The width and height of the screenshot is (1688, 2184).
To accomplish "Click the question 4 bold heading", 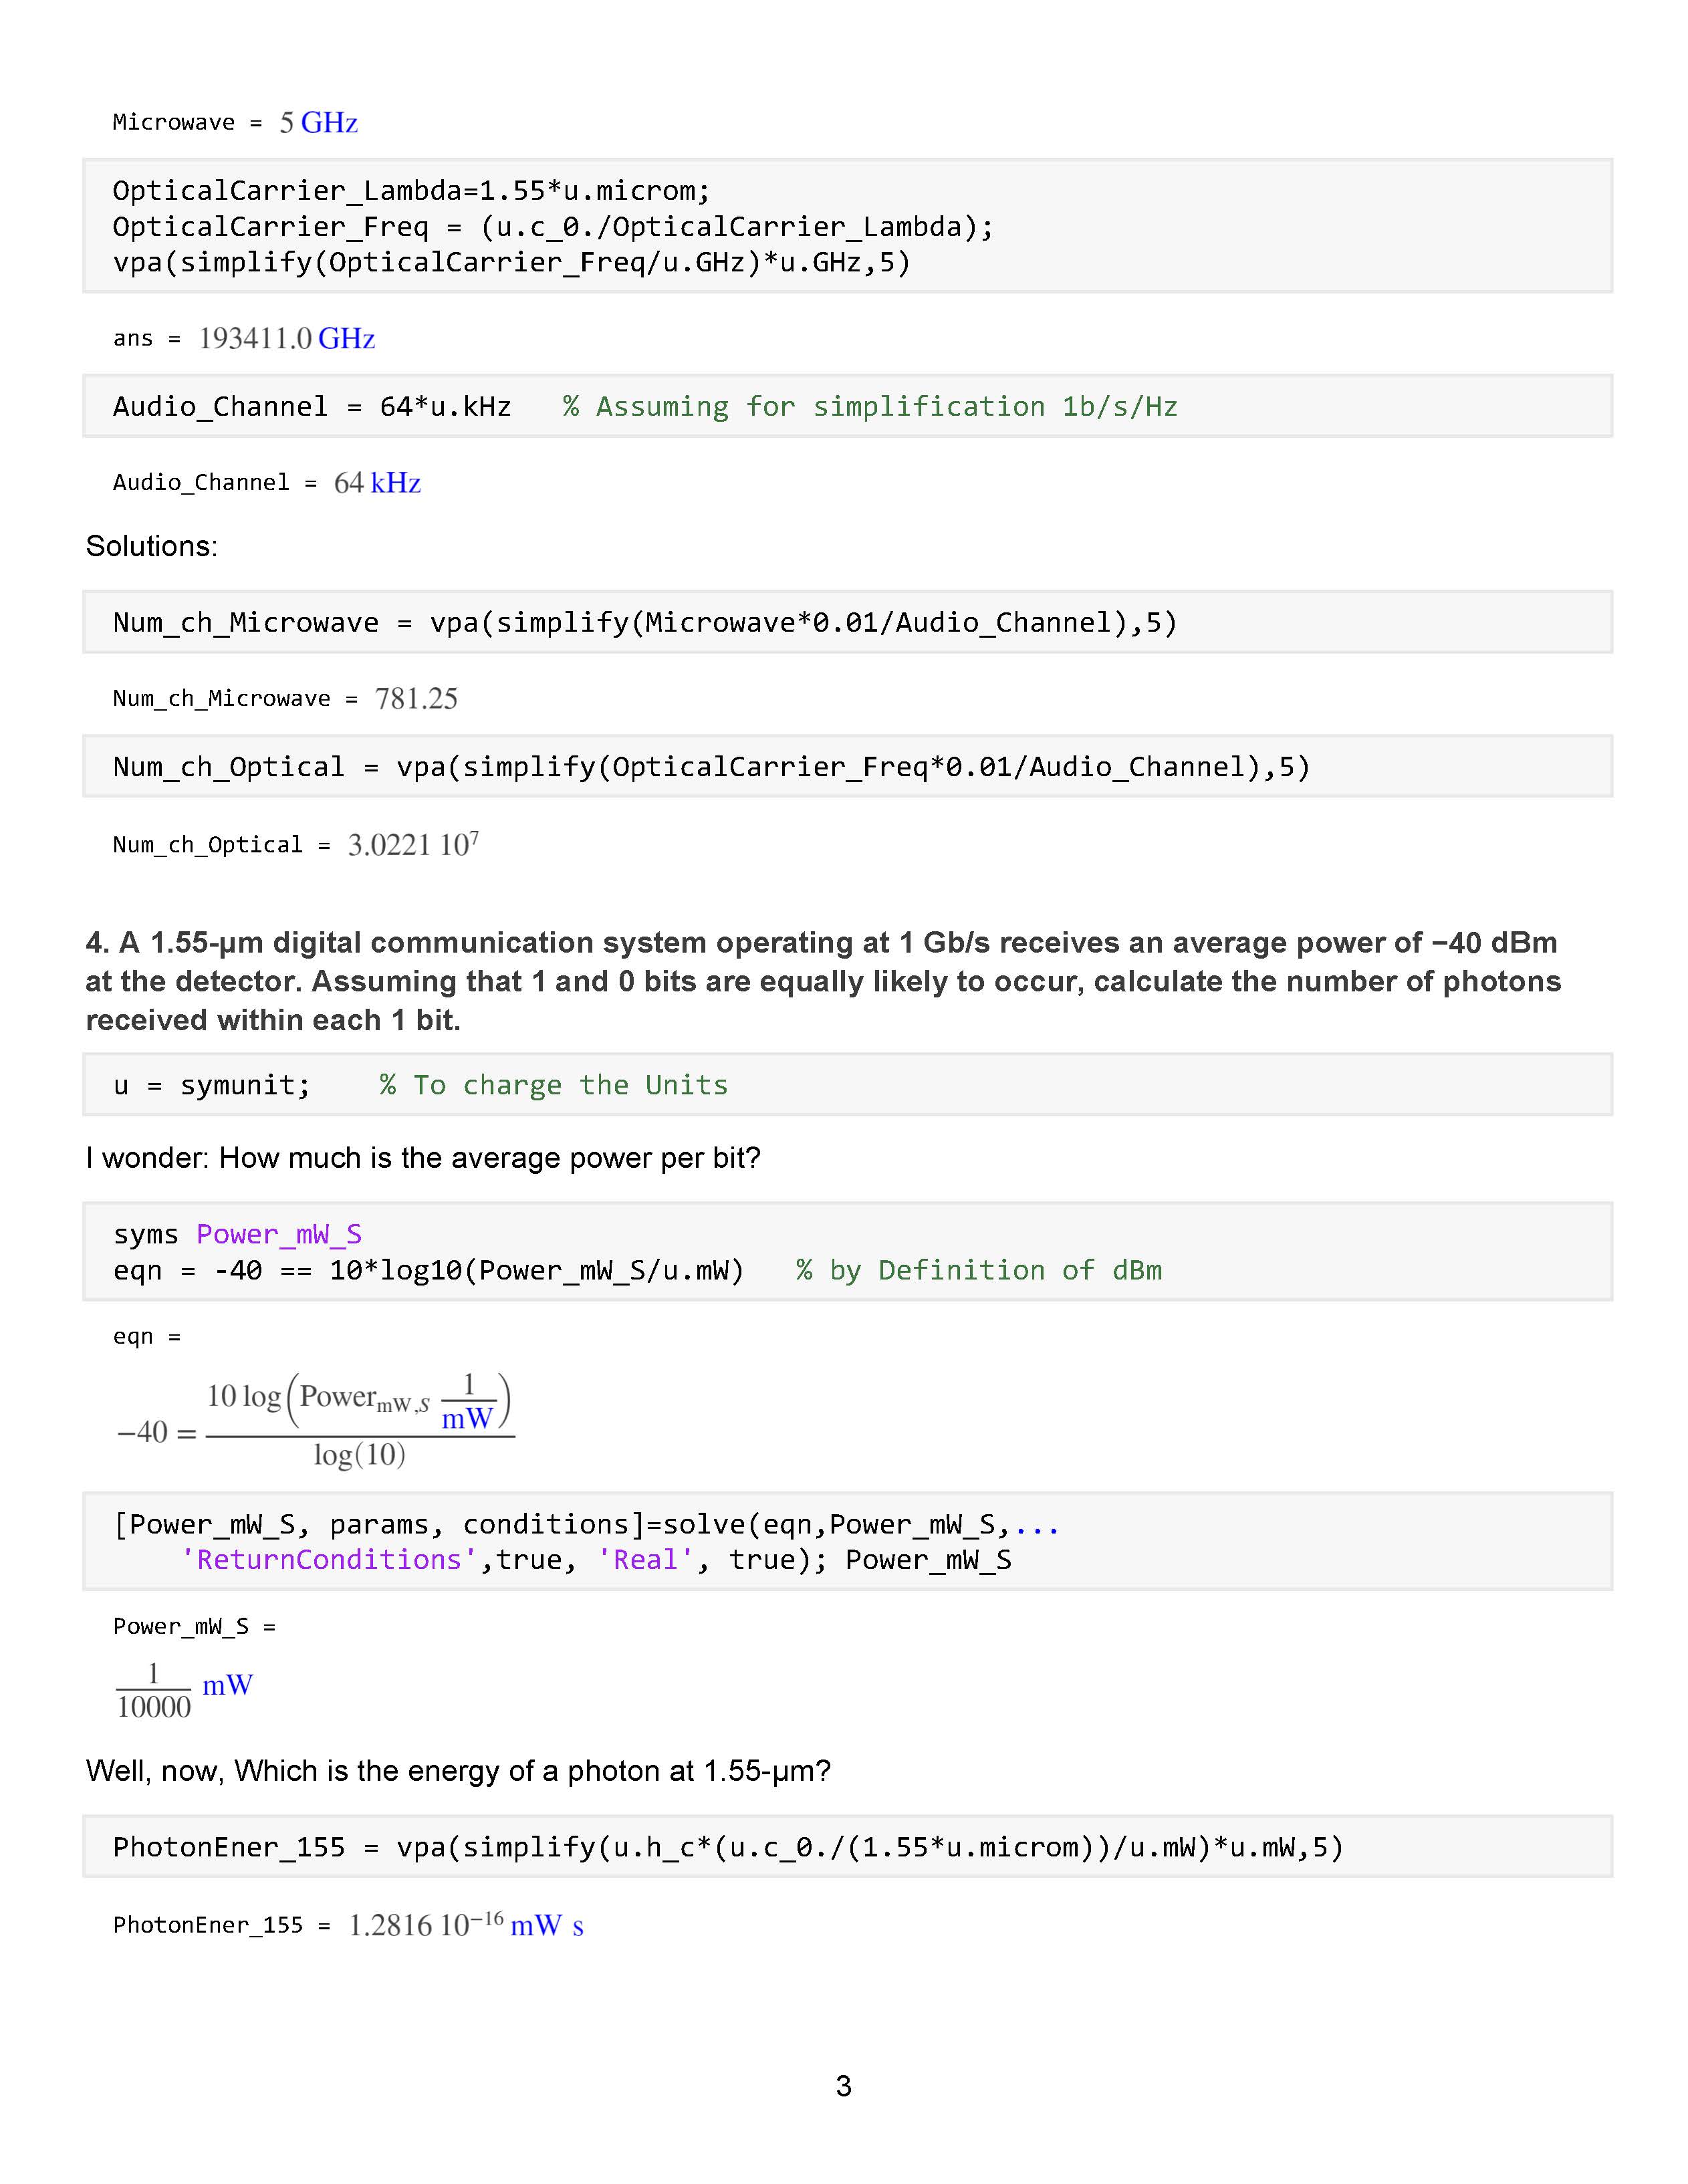I will 822,981.
